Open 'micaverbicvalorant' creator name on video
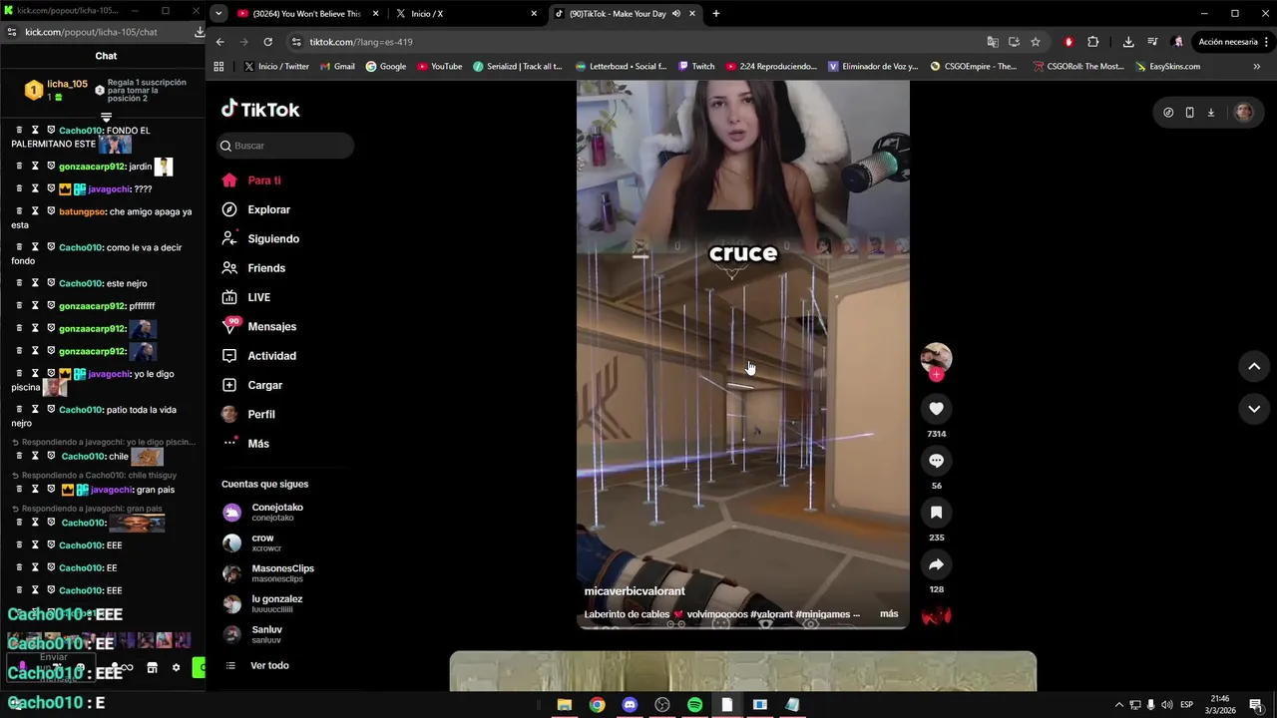 pyautogui.click(x=635, y=591)
